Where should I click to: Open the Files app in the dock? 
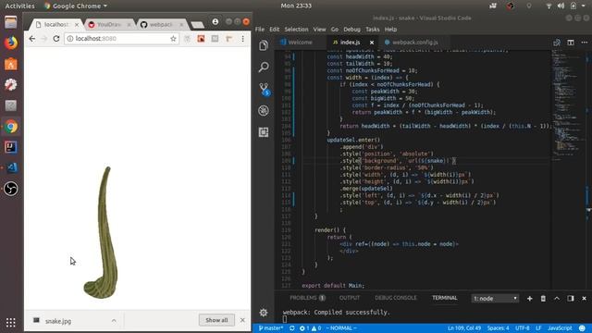[x=10, y=22]
